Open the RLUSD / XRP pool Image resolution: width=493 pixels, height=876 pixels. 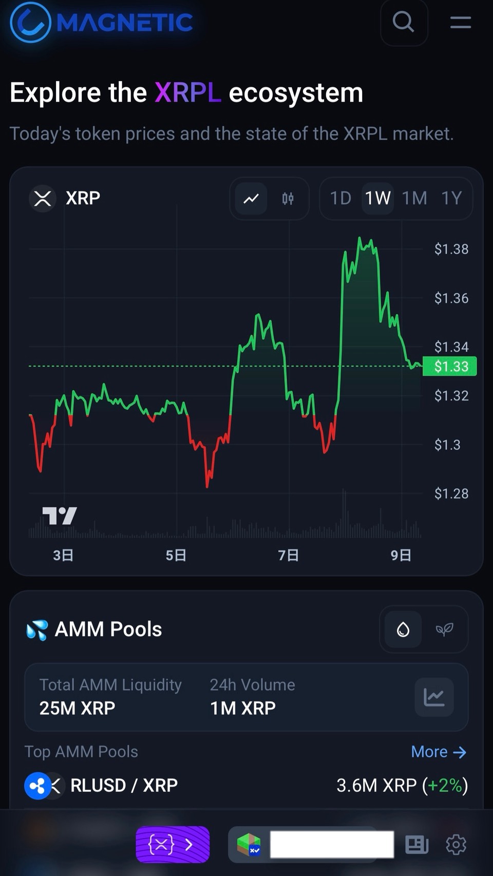pos(123,785)
